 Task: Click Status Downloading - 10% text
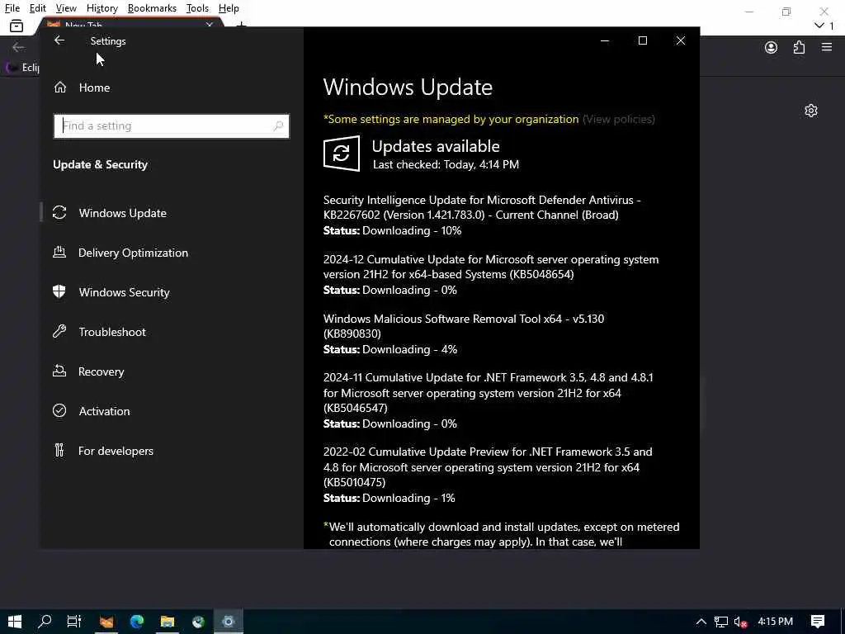pyautogui.click(x=392, y=231)
